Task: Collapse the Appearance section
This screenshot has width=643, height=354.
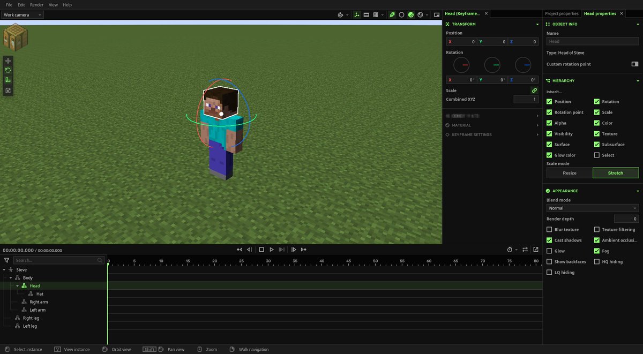Action: click(638, 191)
